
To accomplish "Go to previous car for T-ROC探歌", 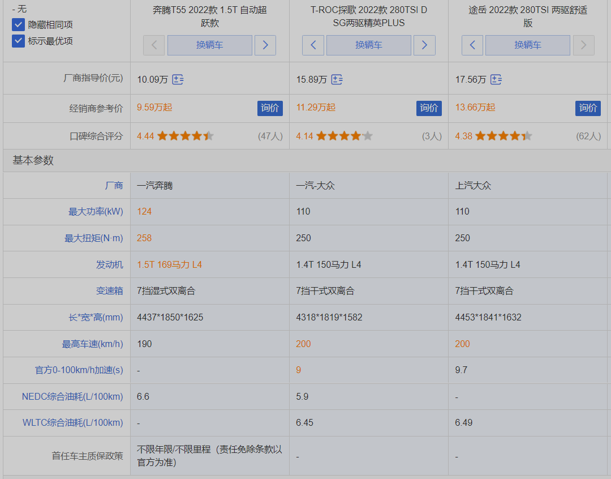I will tap(313, 45).
